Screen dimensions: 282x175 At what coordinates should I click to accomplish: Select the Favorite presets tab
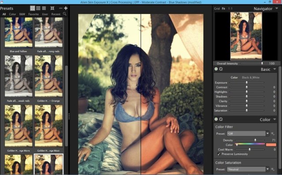pyautogui.click(x=33, y=14)
